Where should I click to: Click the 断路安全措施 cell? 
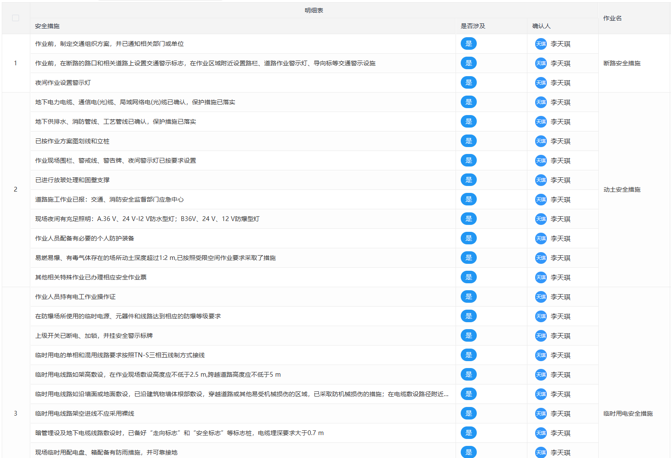(622, 63)
